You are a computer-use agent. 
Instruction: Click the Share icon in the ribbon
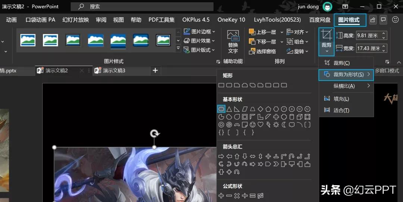[x=373, y=20]
